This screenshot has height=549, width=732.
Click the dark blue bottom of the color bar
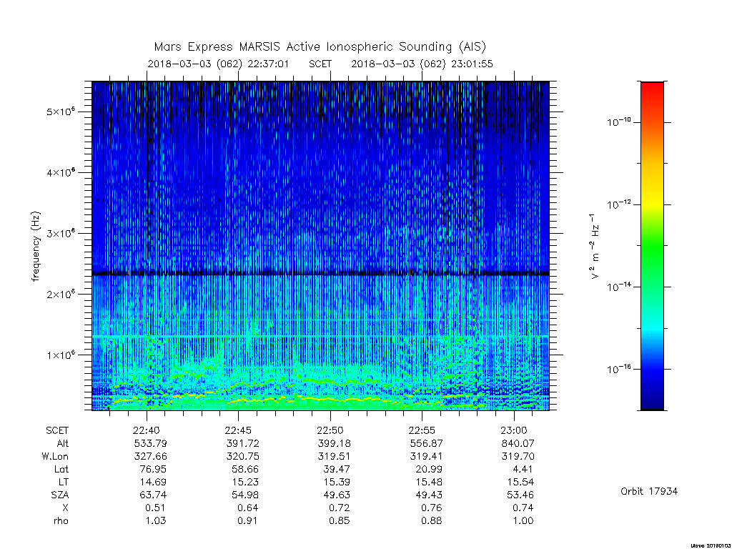652,402
